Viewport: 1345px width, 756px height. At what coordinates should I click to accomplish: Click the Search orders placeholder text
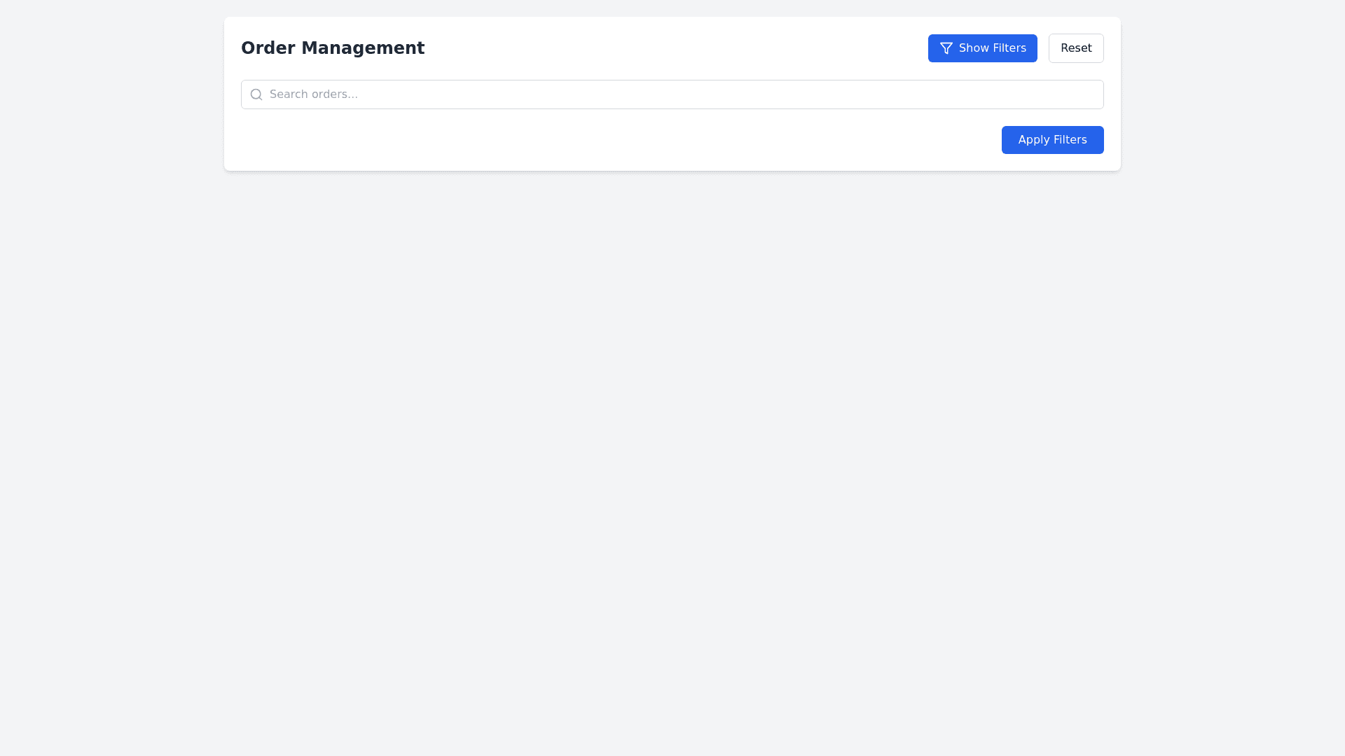click(x=314, y=94)
